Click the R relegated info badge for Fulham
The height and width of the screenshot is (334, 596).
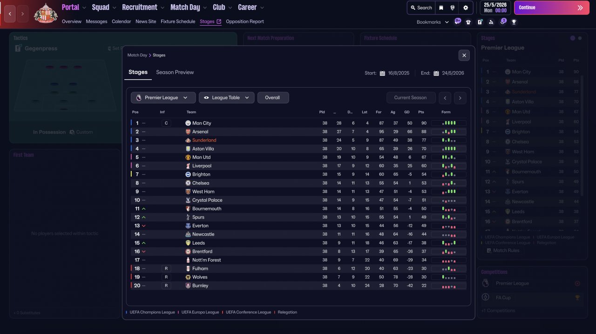(166, 268)
